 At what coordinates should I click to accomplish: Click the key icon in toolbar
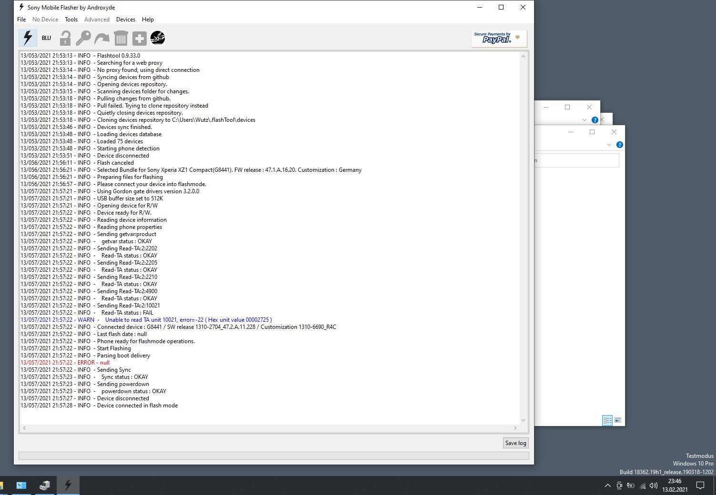(83, 38)
